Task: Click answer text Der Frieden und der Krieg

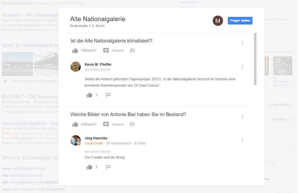Action: (105, 157)
